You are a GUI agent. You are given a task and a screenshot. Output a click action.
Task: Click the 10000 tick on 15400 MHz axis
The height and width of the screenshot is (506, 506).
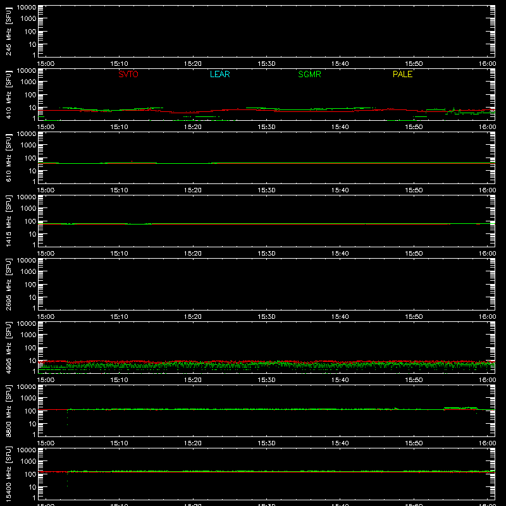(x=27, y=450)
